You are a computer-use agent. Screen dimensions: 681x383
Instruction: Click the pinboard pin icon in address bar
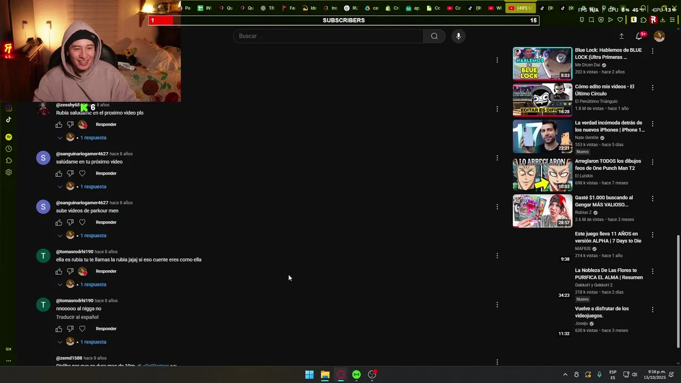(582, 20)
